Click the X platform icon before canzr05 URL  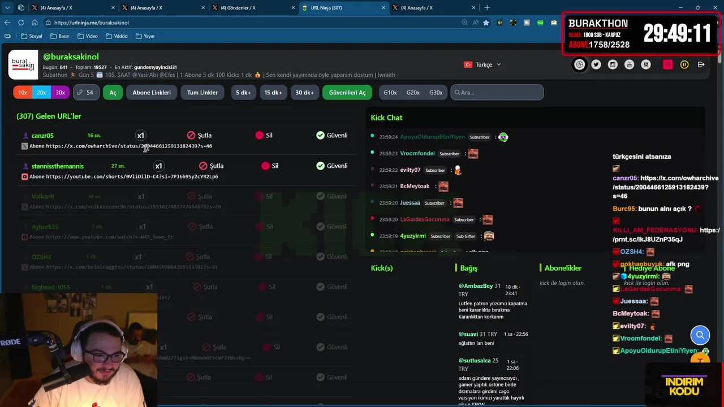24,146
